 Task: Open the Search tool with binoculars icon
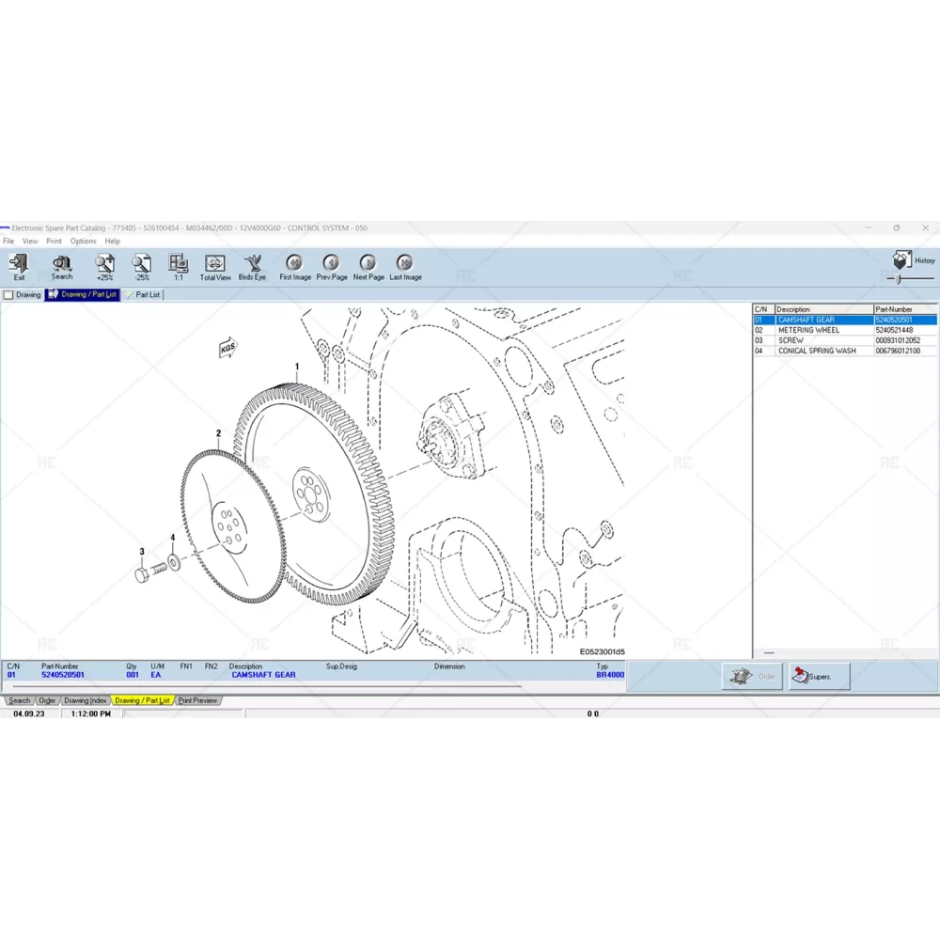tap(62, 264)
